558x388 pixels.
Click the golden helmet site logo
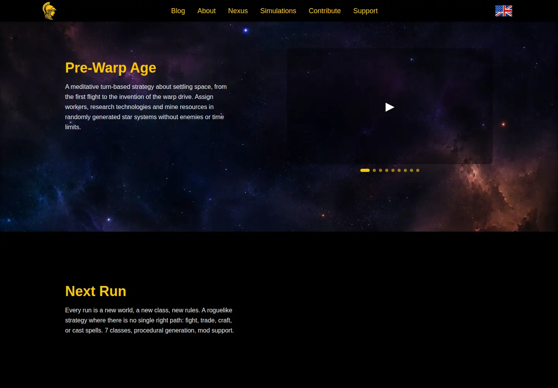coord(49,11)
